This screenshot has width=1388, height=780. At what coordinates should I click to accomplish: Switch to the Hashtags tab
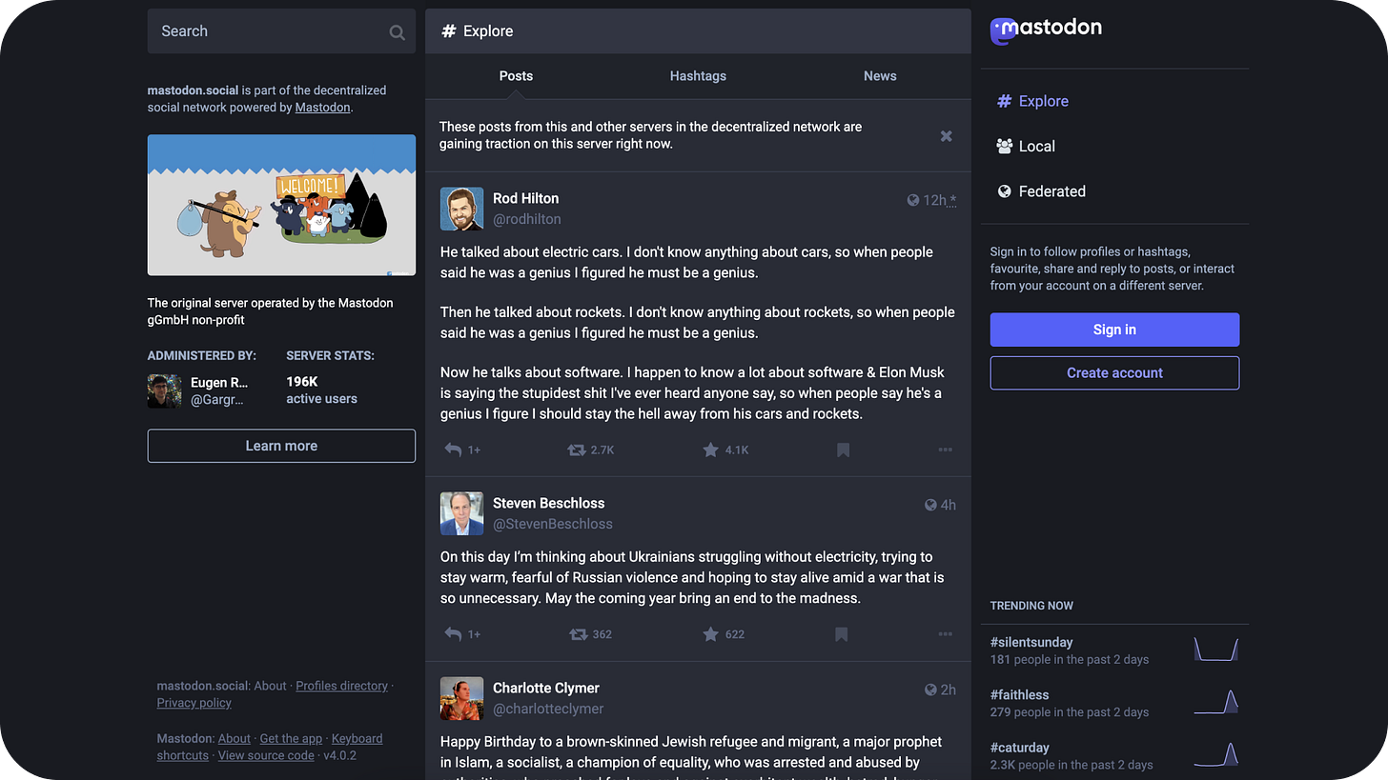pyautogui.click(x=698, y=76)
